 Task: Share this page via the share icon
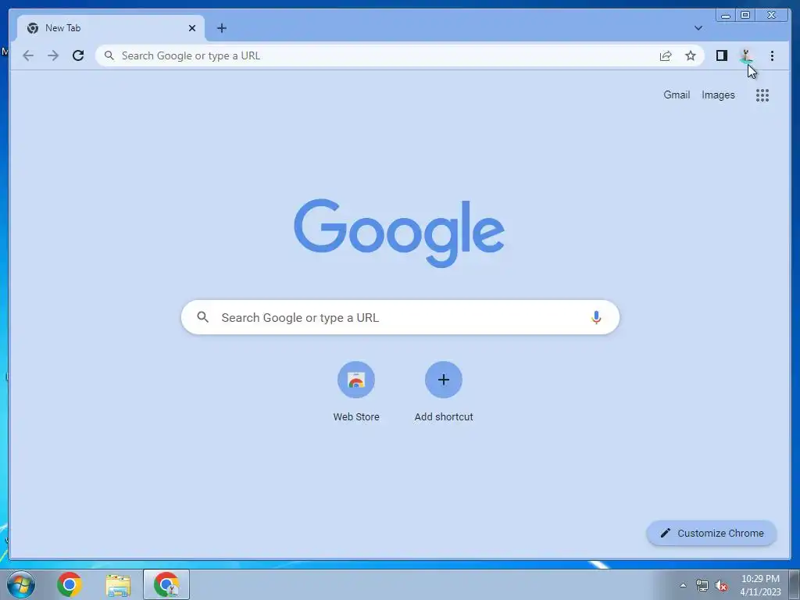pos(666,55)
